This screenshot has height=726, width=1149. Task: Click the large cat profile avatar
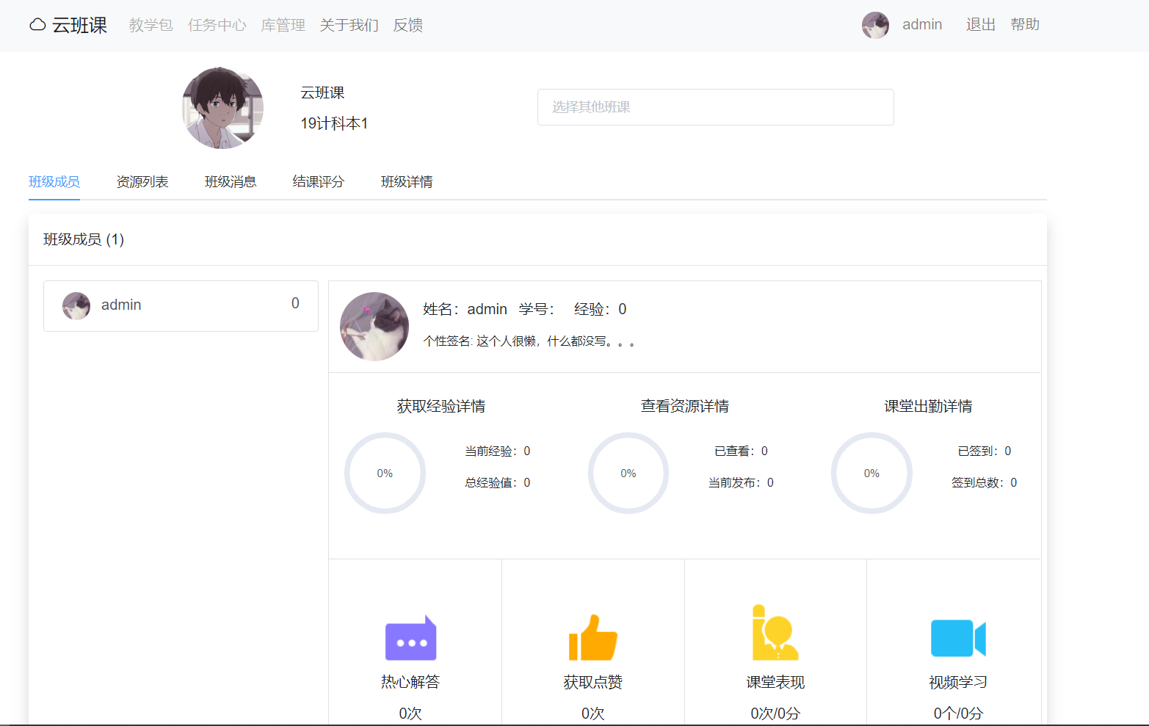click(374, 327)
